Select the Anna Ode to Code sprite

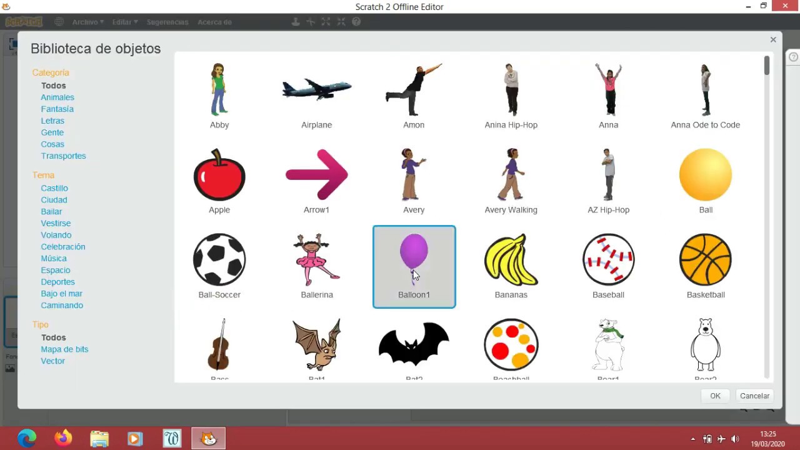pyautogui.click(x=706, y=96)
